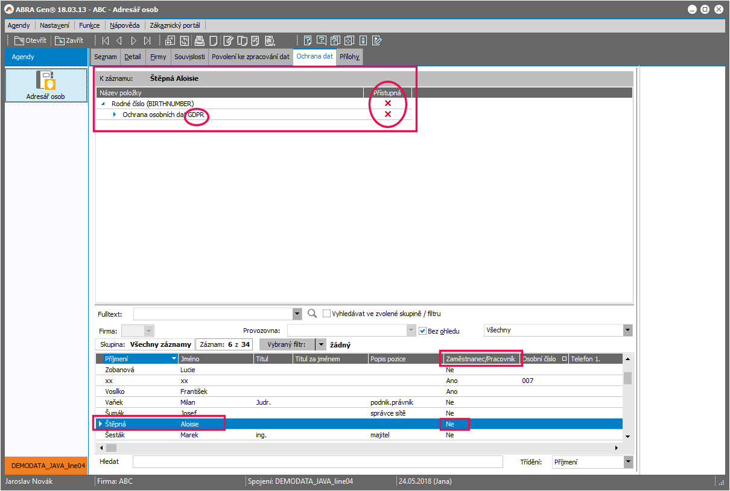Click the blank page icon next to printer
This screenshot has width=730, height=491.
(x=214, y=41)
